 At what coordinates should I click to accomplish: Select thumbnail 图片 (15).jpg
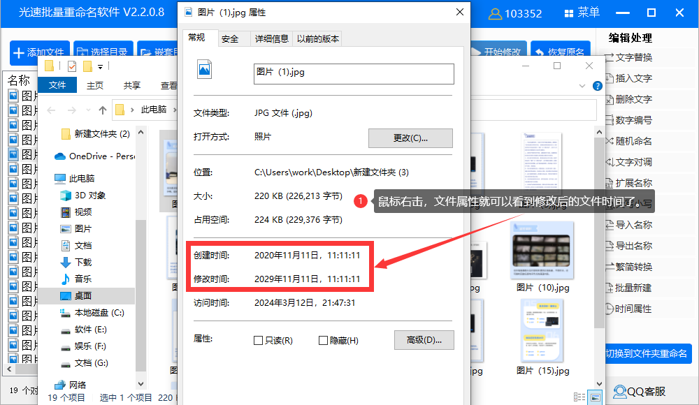[542, 337]
